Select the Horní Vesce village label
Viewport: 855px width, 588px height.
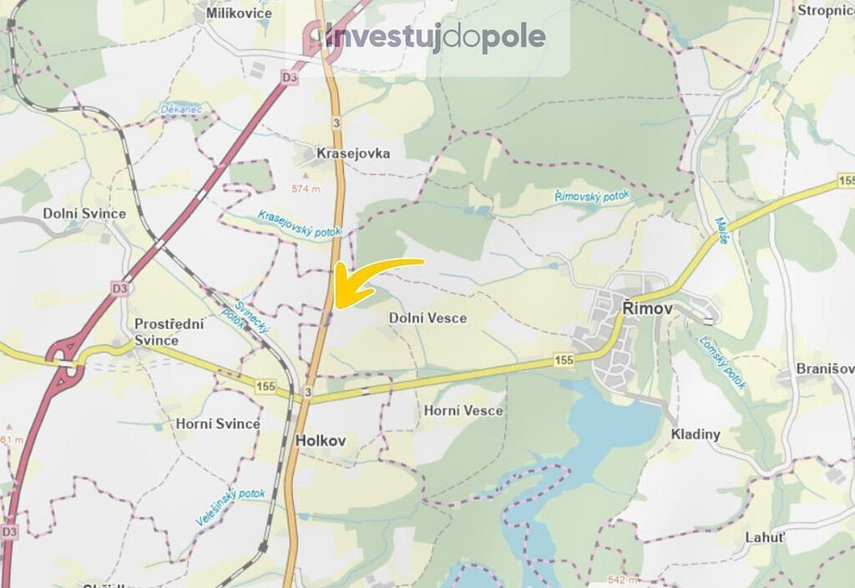point(463,410)
